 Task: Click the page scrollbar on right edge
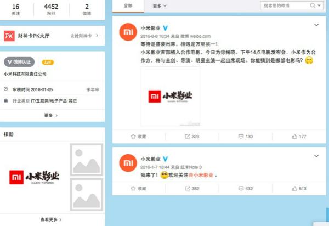327,215
